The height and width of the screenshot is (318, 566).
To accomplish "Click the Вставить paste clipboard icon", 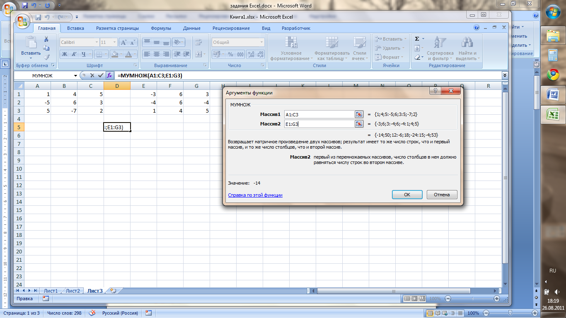I will (31, 42).
